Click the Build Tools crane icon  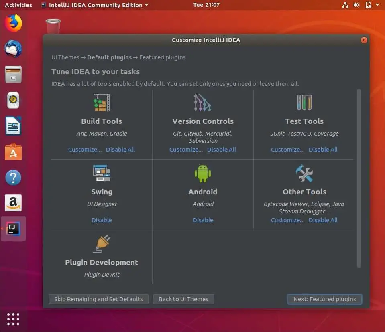tap(102, 103)
